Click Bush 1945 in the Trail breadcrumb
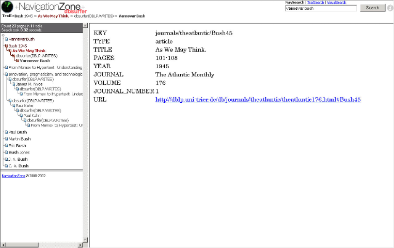 coord(24,16)
